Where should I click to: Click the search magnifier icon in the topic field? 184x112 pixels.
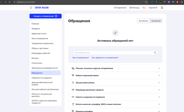point(155,53)
